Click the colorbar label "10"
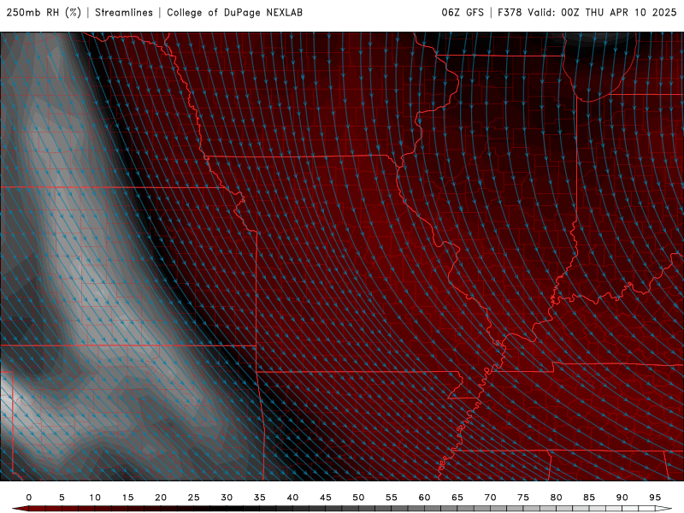This screenshot has width=684, height=513. tap(95, 498)
